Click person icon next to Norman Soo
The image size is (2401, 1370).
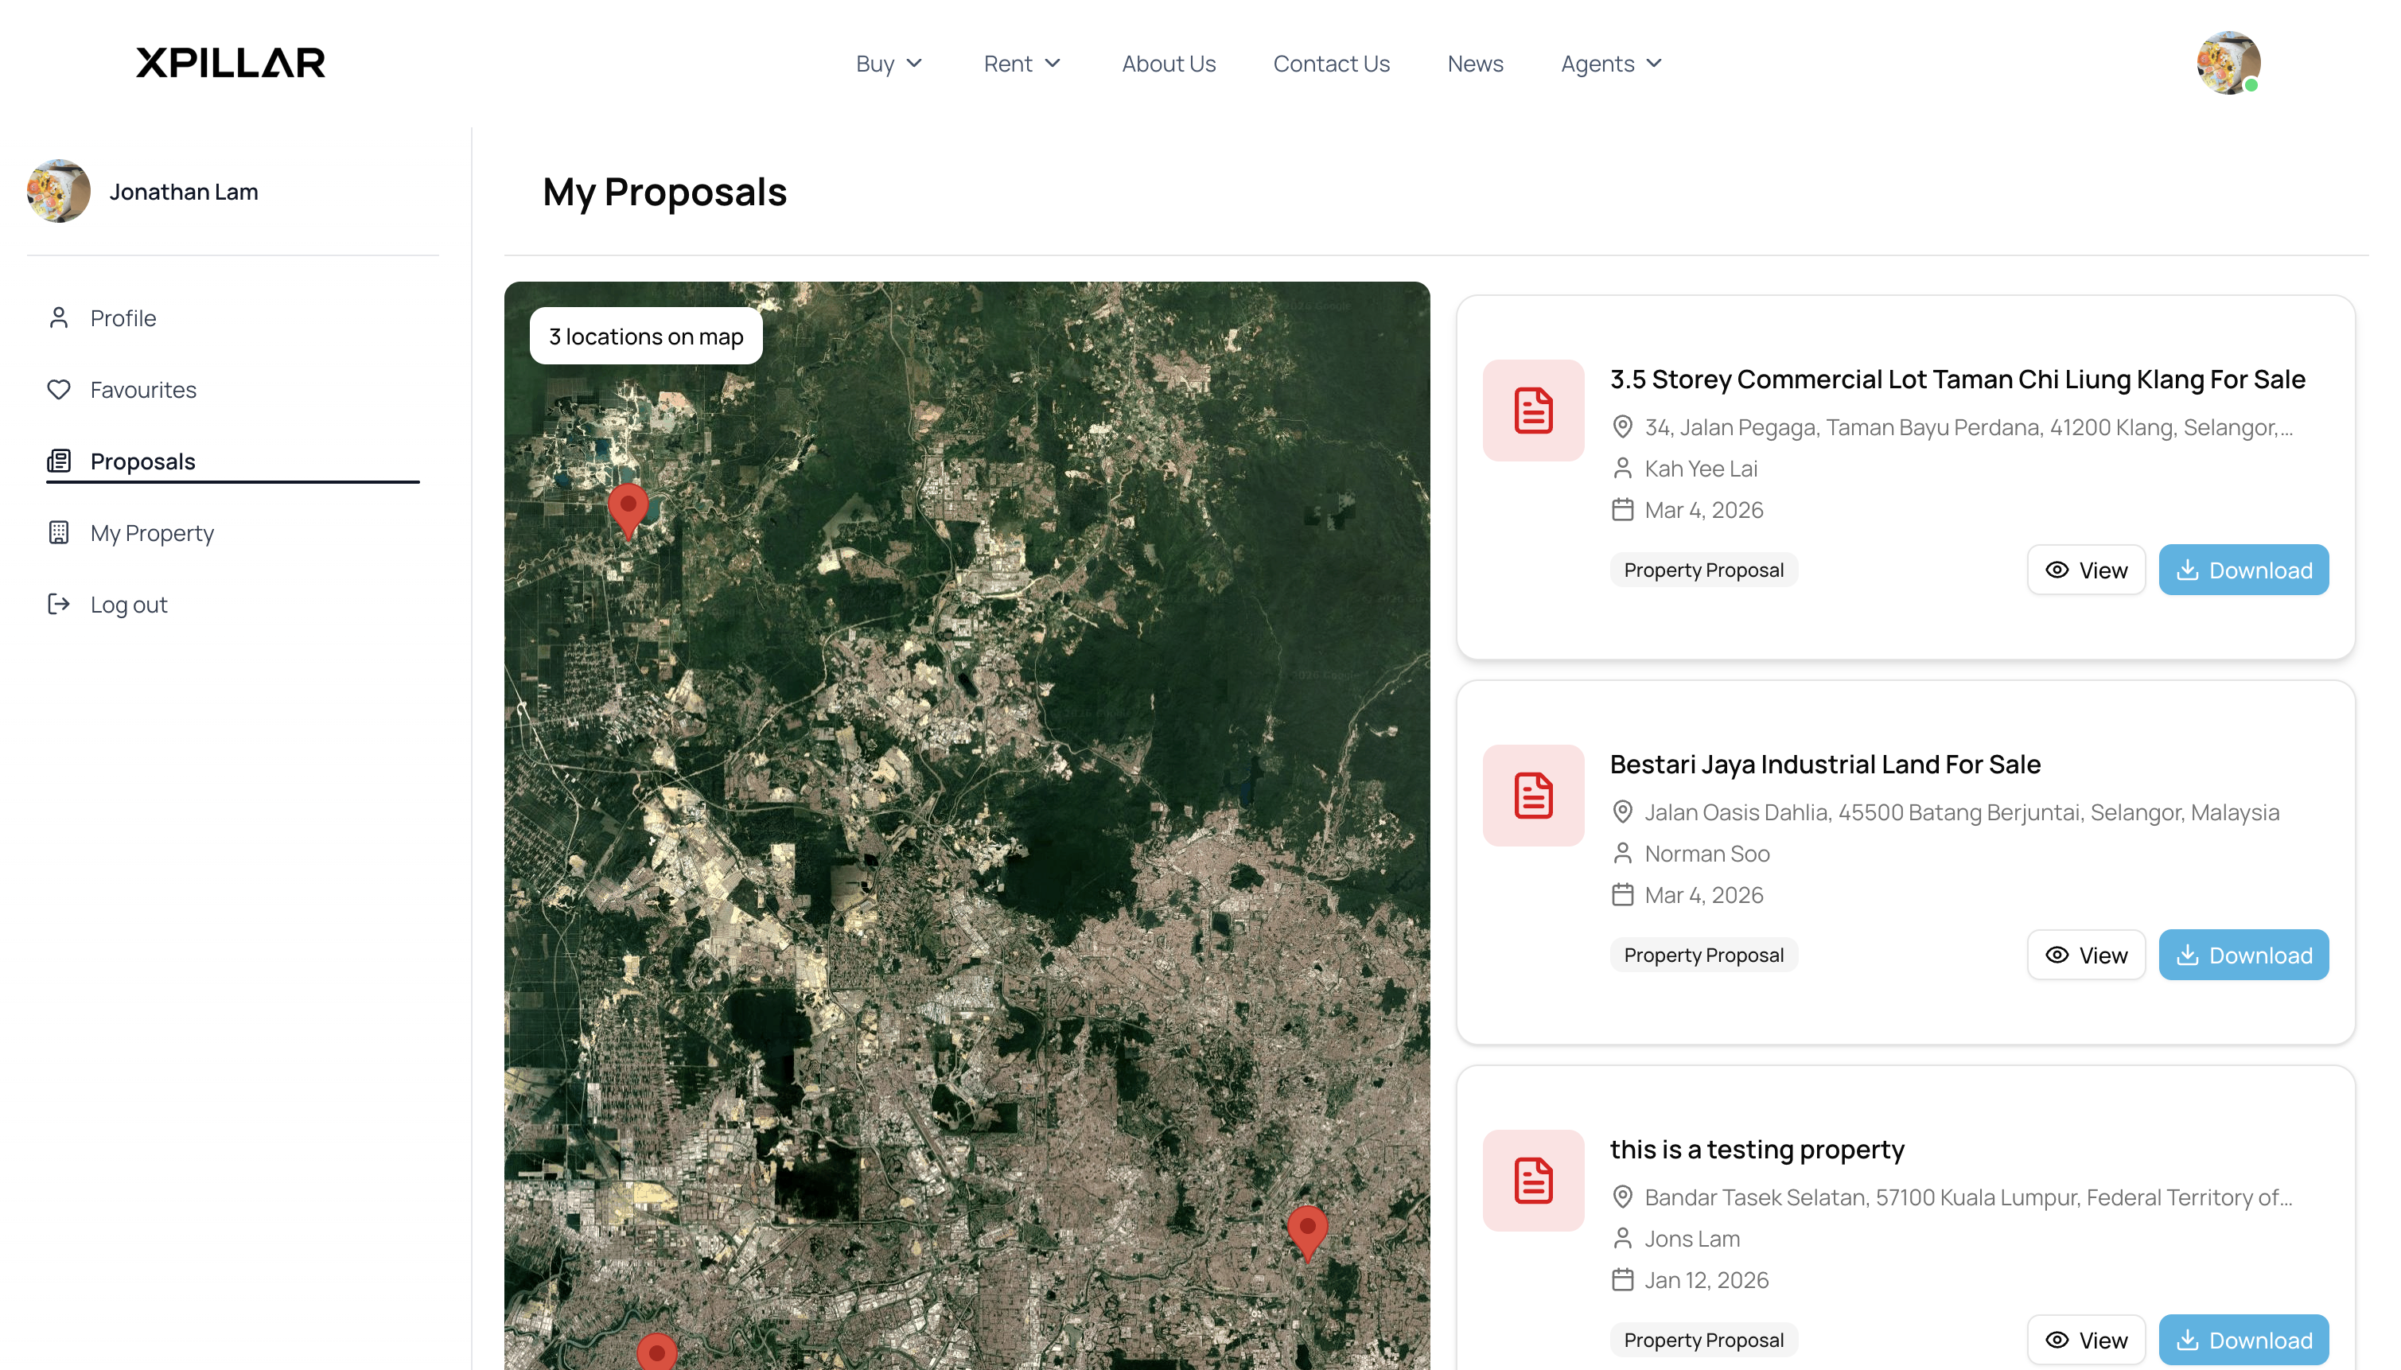1622,854
